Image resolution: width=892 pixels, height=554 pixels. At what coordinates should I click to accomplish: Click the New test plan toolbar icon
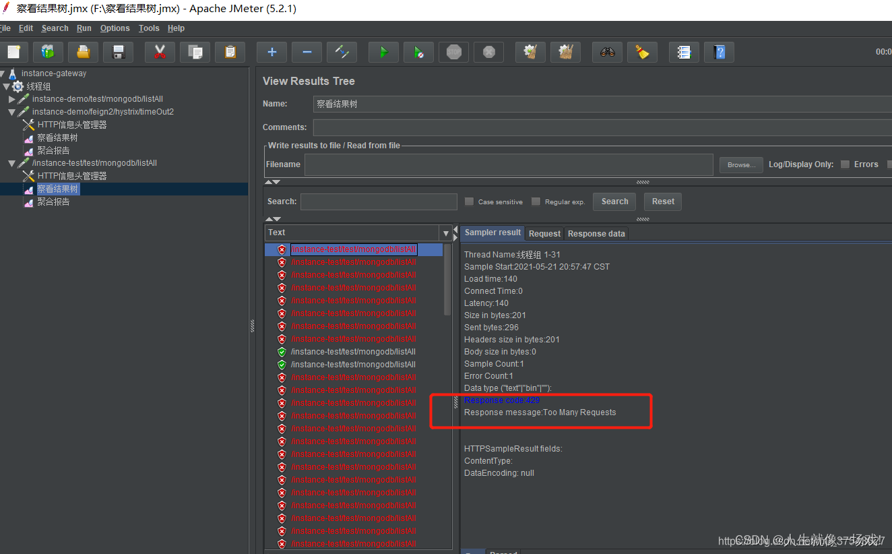[13, 52]
